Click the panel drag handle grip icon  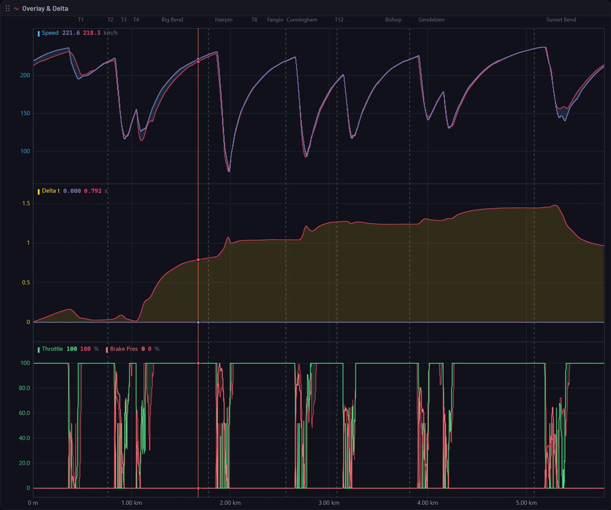[x=8, y=8]
